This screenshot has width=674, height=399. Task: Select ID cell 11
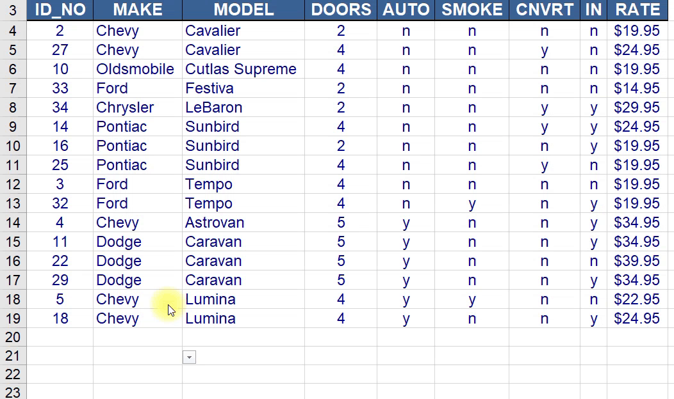click(60, 242)
